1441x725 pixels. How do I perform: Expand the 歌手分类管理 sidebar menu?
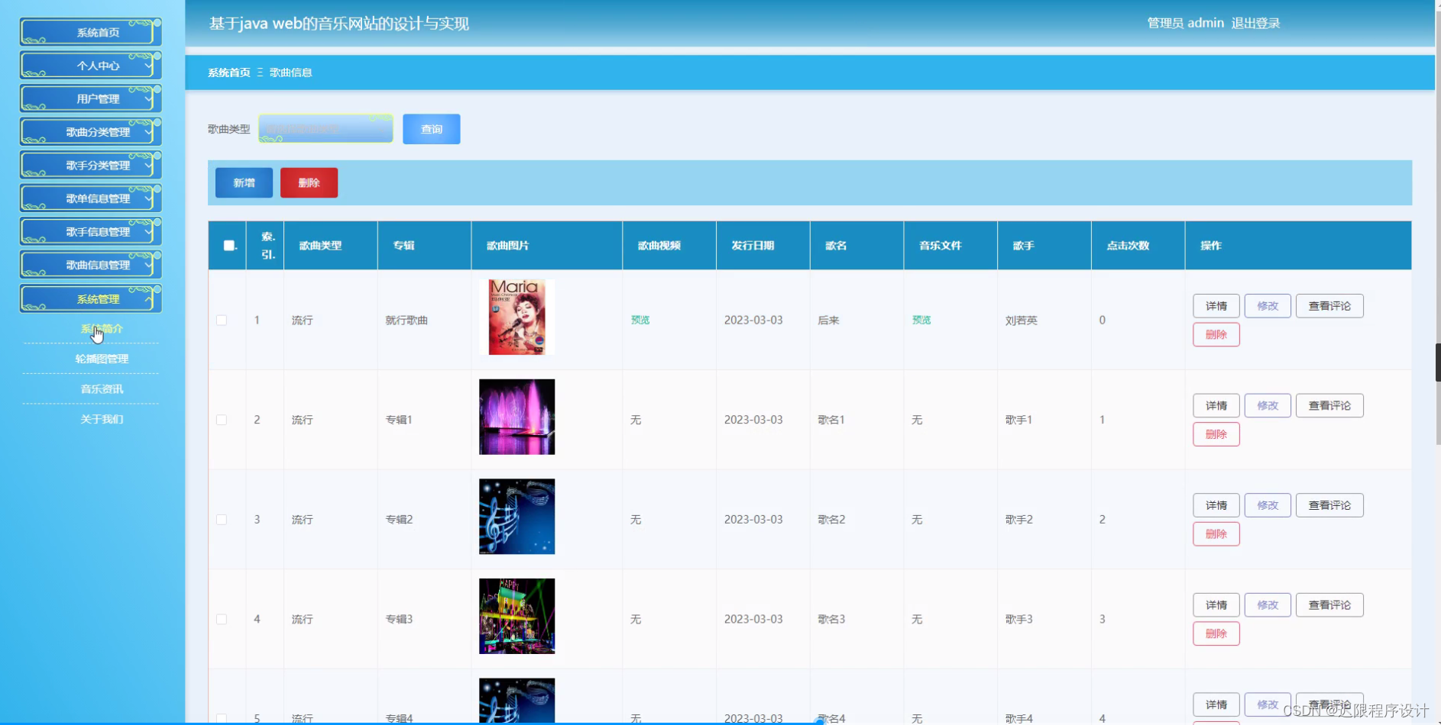[x=91, y=165]
